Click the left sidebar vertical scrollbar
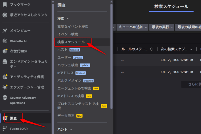 53,69
